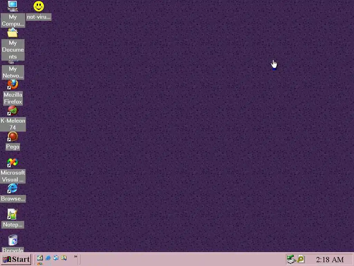Select the yellow smiley not-viru... file icon
This screenshot has width=354, height=266.
coord(39,6)
